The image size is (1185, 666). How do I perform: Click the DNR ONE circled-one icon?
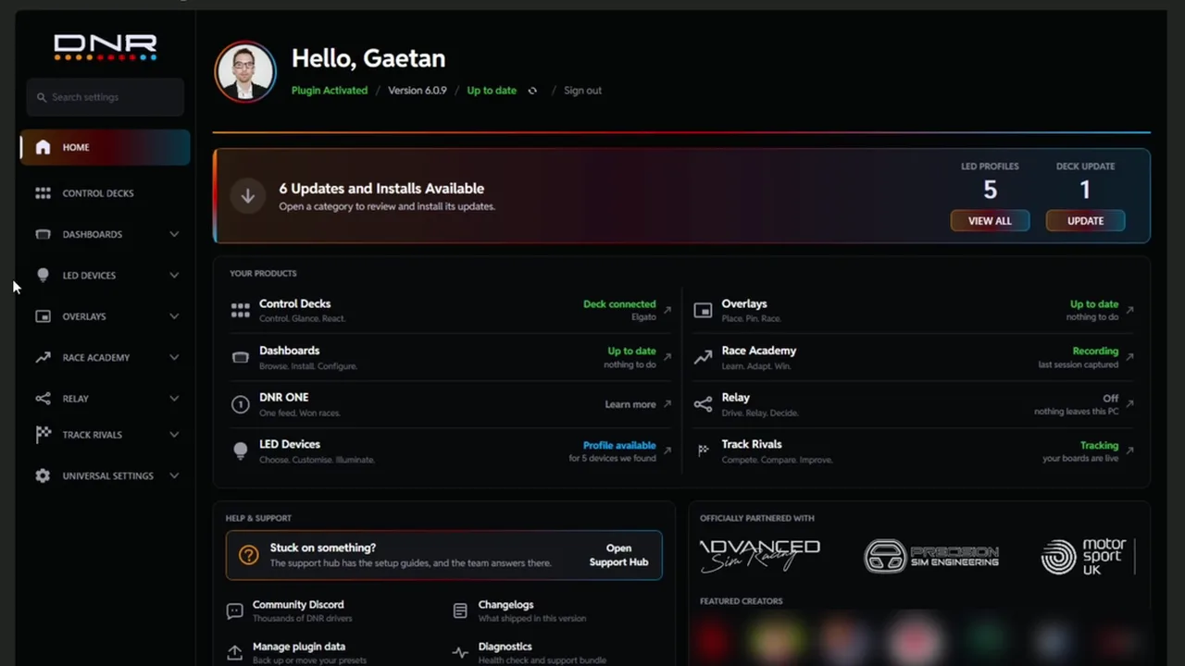240,404
